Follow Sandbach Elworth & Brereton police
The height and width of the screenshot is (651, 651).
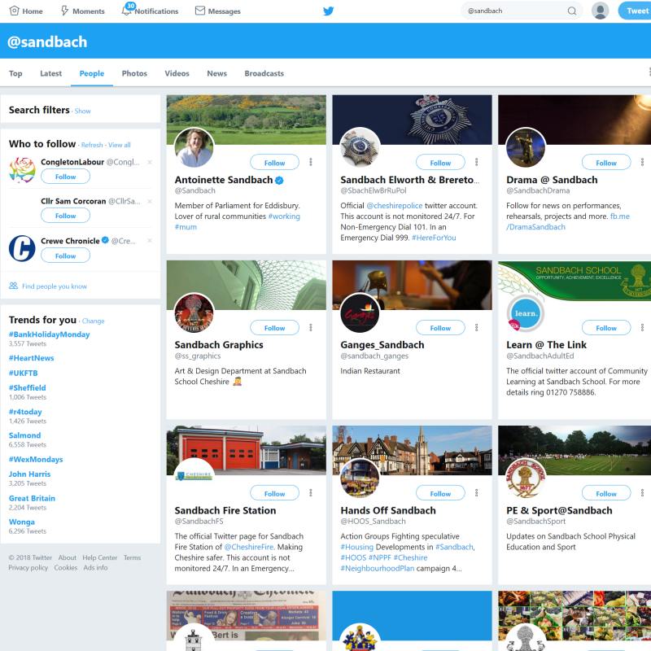440,162
